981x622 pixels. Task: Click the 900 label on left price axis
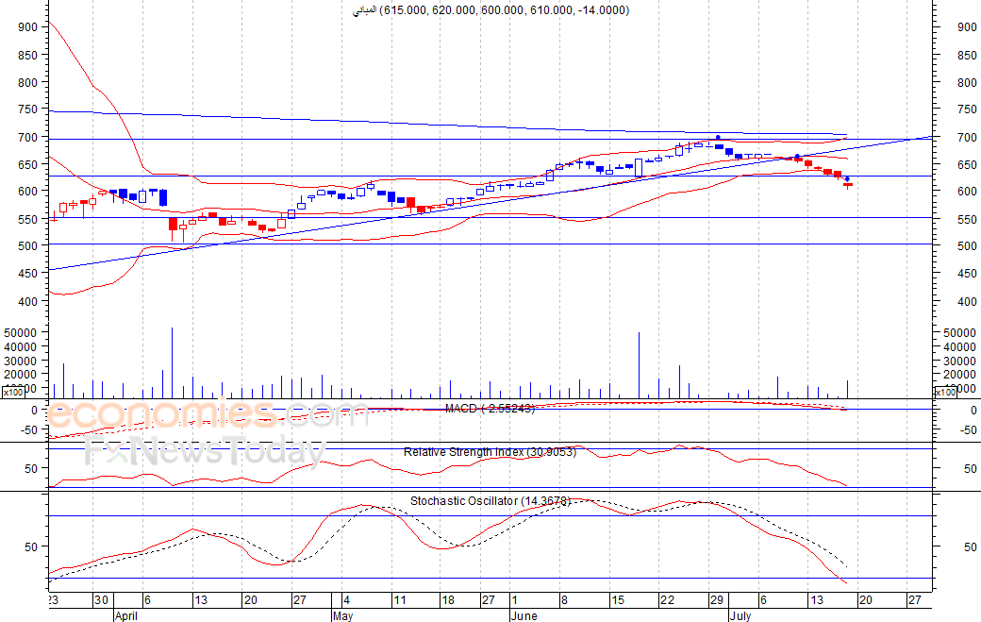[27, 27]
